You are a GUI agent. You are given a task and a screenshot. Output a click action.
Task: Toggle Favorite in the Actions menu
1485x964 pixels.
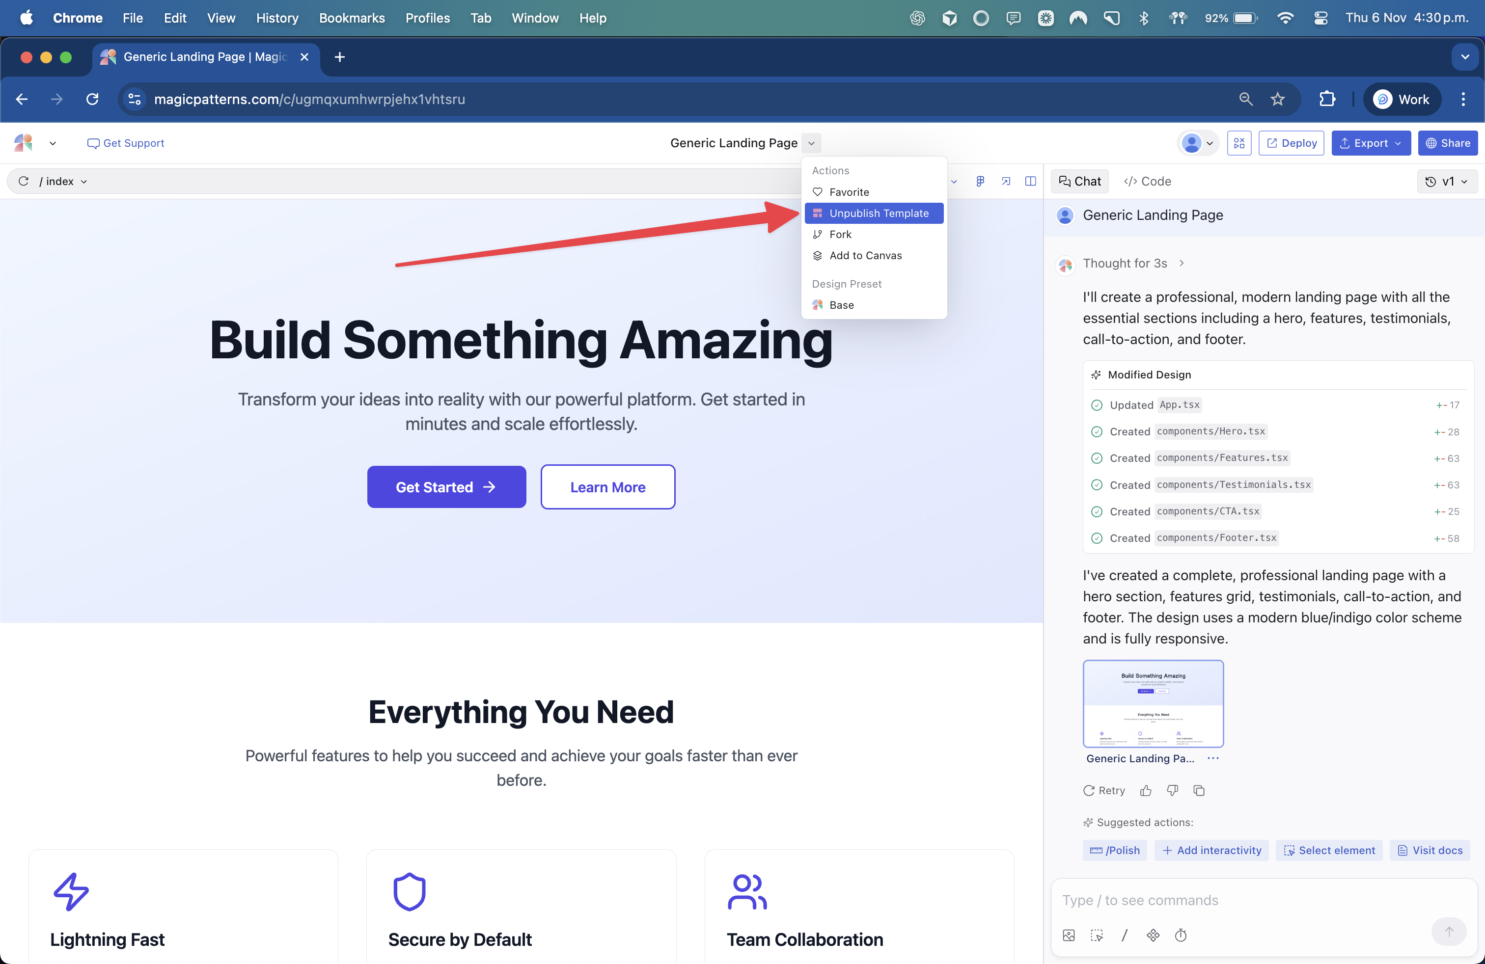point(849,192)
